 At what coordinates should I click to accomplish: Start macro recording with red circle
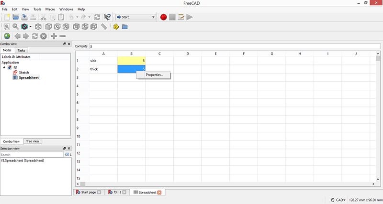tap(164, 17)
